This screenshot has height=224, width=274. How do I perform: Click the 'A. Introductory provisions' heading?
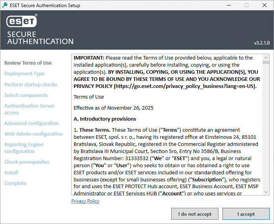coord(105,119)
